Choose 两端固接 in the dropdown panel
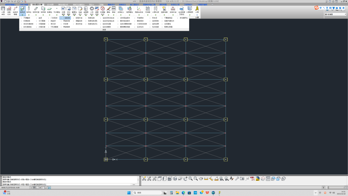Viewport: 348px width, 196px height. (x=66, y=27)
